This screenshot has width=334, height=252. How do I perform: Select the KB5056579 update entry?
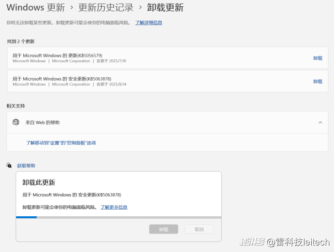click(x=145, y=58)
